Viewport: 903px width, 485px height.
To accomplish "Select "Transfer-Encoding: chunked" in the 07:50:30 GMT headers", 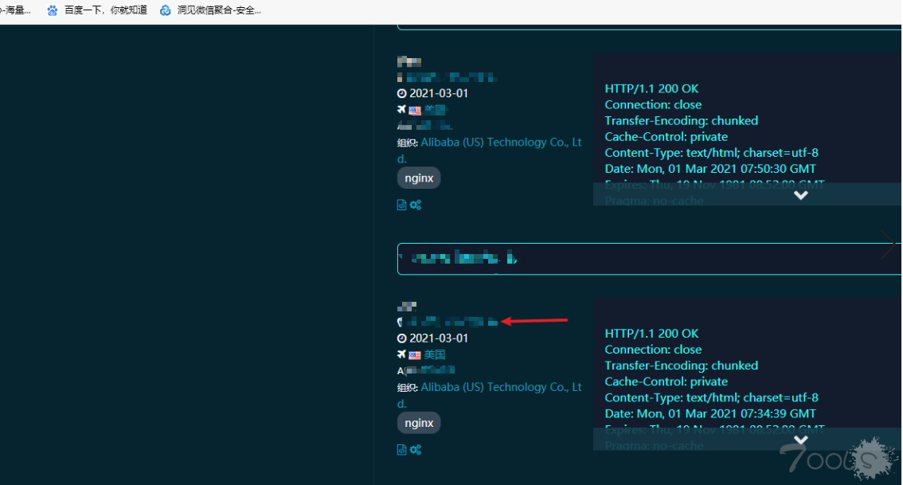I will pos(682,121).
